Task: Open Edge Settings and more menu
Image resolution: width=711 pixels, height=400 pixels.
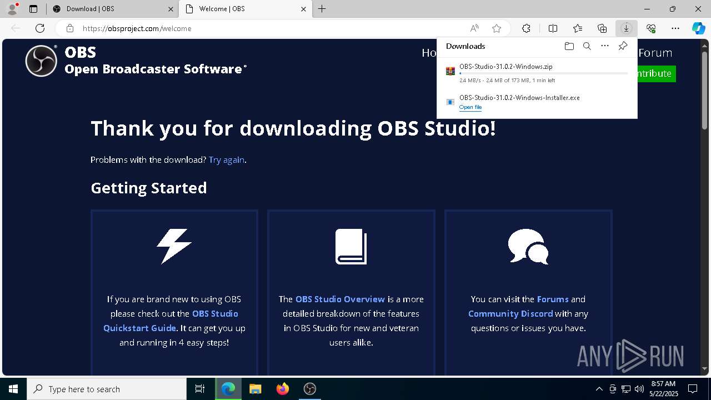Action: (x=675, y=28)
